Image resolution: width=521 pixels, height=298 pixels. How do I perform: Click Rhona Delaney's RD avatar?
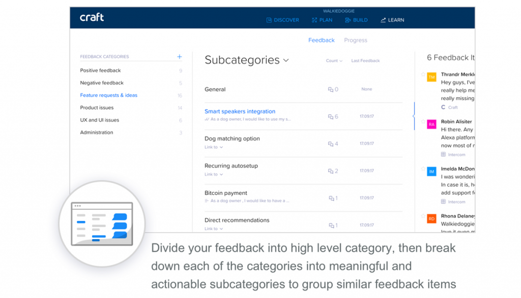pyautogui.click(x=431, y=219)
